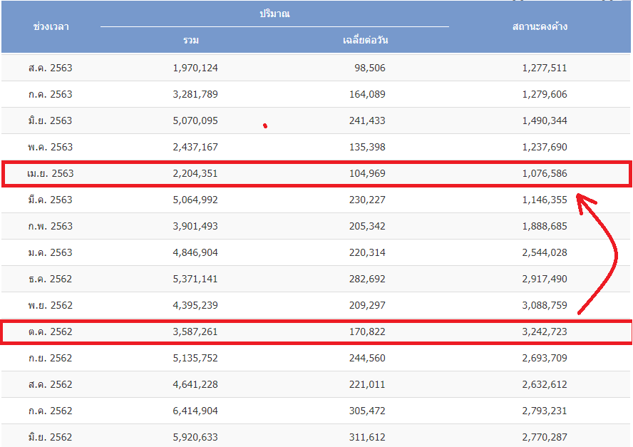This screenshot has width=633, height=447.
Task: Select daily average 241,433 in มิ.ย. 2563 row
Action: pyautogui.click(x=367, y=120)
